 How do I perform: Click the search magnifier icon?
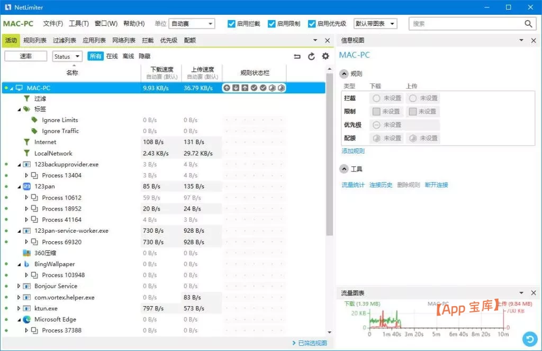click(x=528, y=24)
